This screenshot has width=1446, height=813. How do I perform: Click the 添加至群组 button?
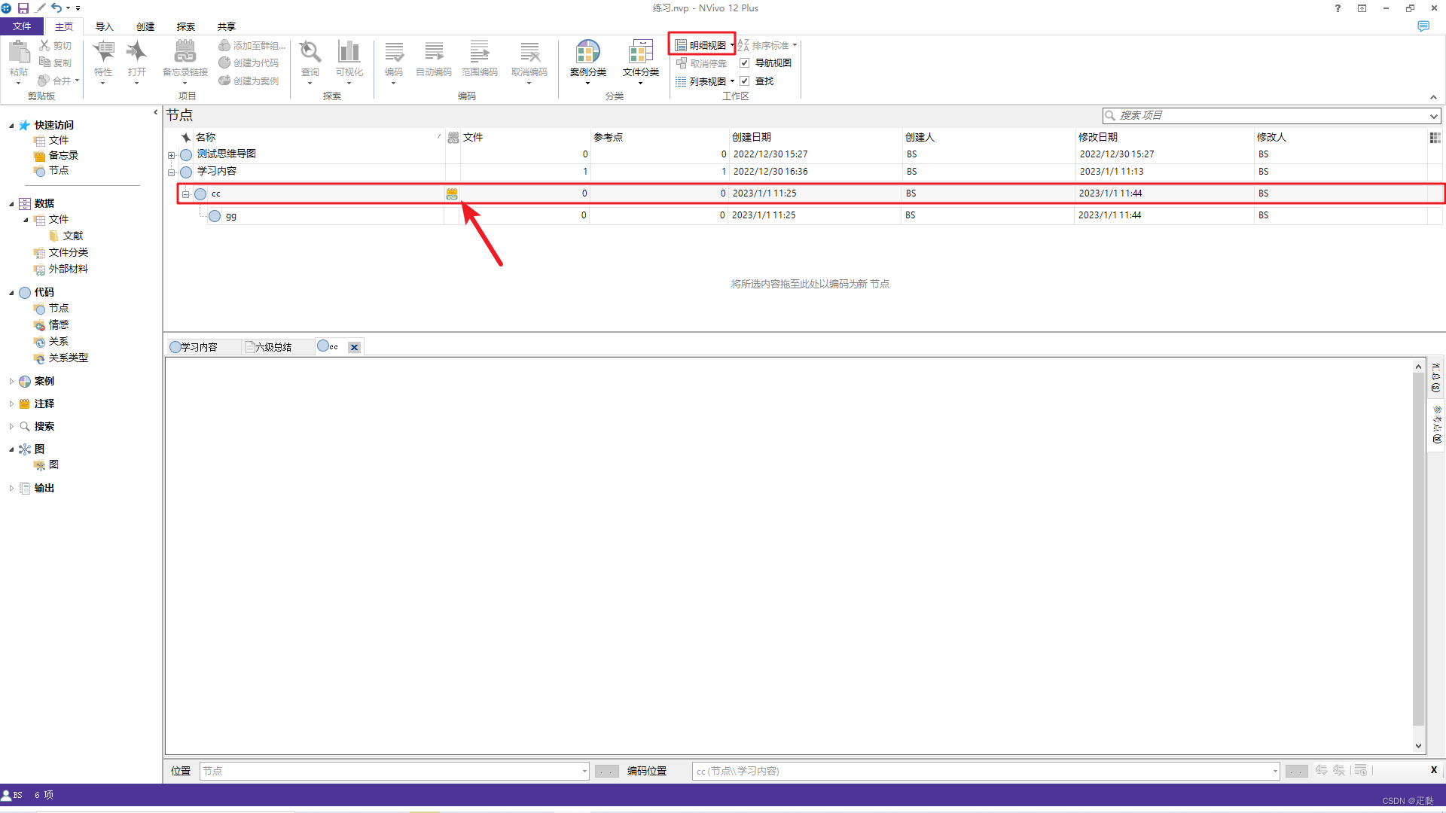[252, 45]
